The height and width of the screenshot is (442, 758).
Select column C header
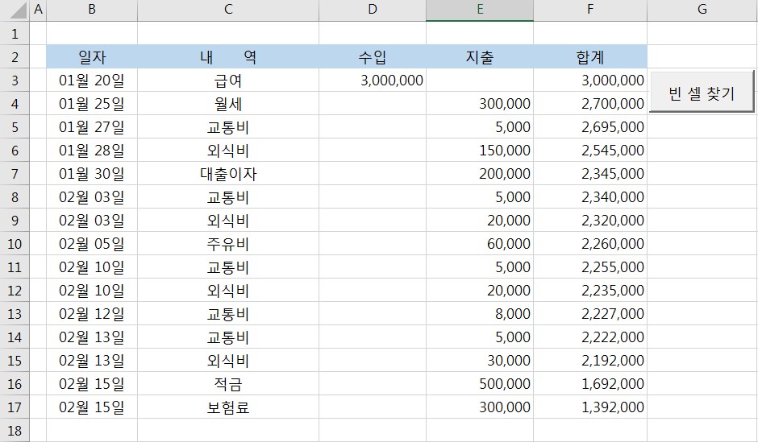(228, 10)
